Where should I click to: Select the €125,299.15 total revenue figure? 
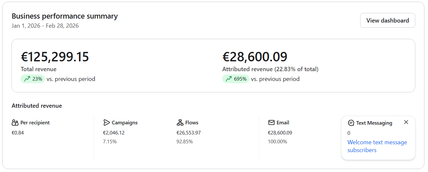tap(55, 57)
